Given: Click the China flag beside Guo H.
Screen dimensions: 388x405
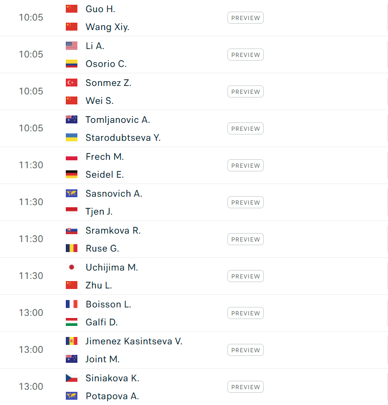Looking at the screenshot, I should [72, 9].
